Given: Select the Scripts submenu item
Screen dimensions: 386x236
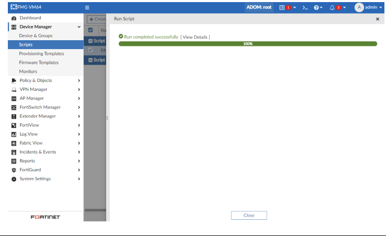Looking at the screenshot, I should 46,45.
